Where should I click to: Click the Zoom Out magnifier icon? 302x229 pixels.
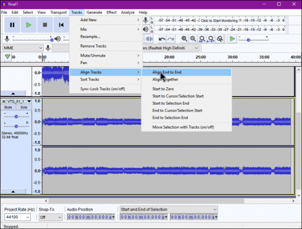193,39
